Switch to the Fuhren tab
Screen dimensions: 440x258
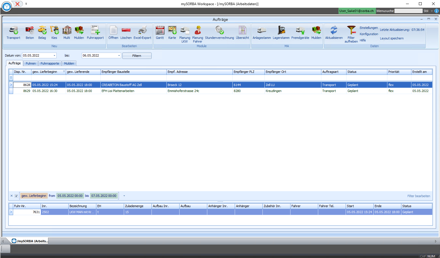pyautogui.click(x=31, y=63)
